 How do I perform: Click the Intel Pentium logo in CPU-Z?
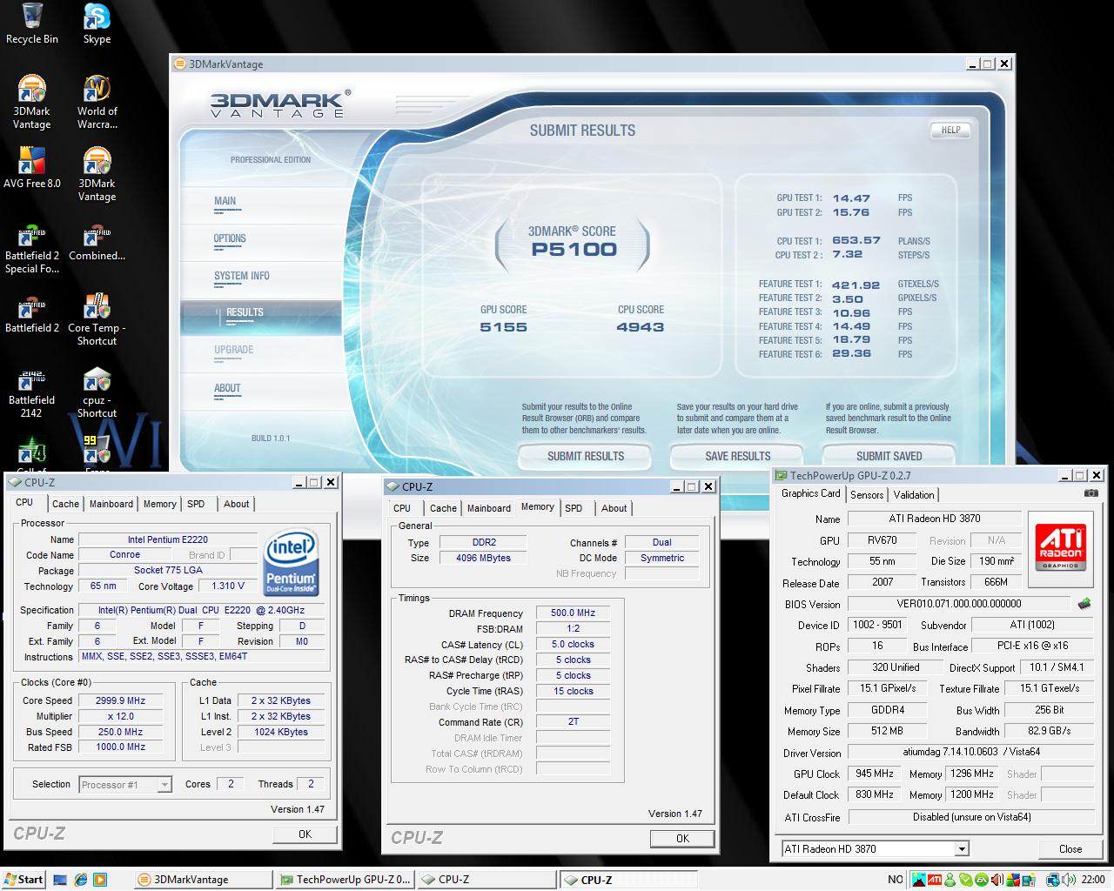click(x=291, y=561)
